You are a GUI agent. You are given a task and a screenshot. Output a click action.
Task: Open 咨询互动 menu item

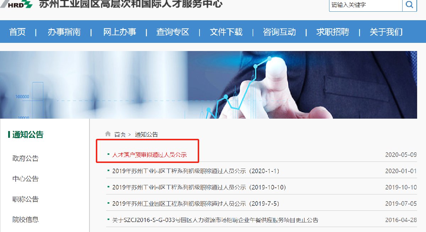coord(279,32)
